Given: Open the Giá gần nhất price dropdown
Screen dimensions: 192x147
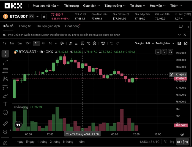Looking at the screenshot, I should point(144,43).
